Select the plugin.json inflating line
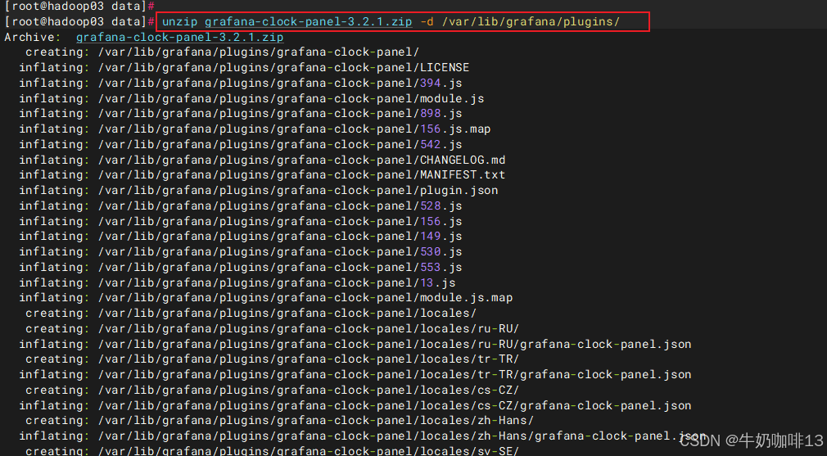The height and width of the screenshot is (456, 827). pyautogui.click(x=259, y=190)
